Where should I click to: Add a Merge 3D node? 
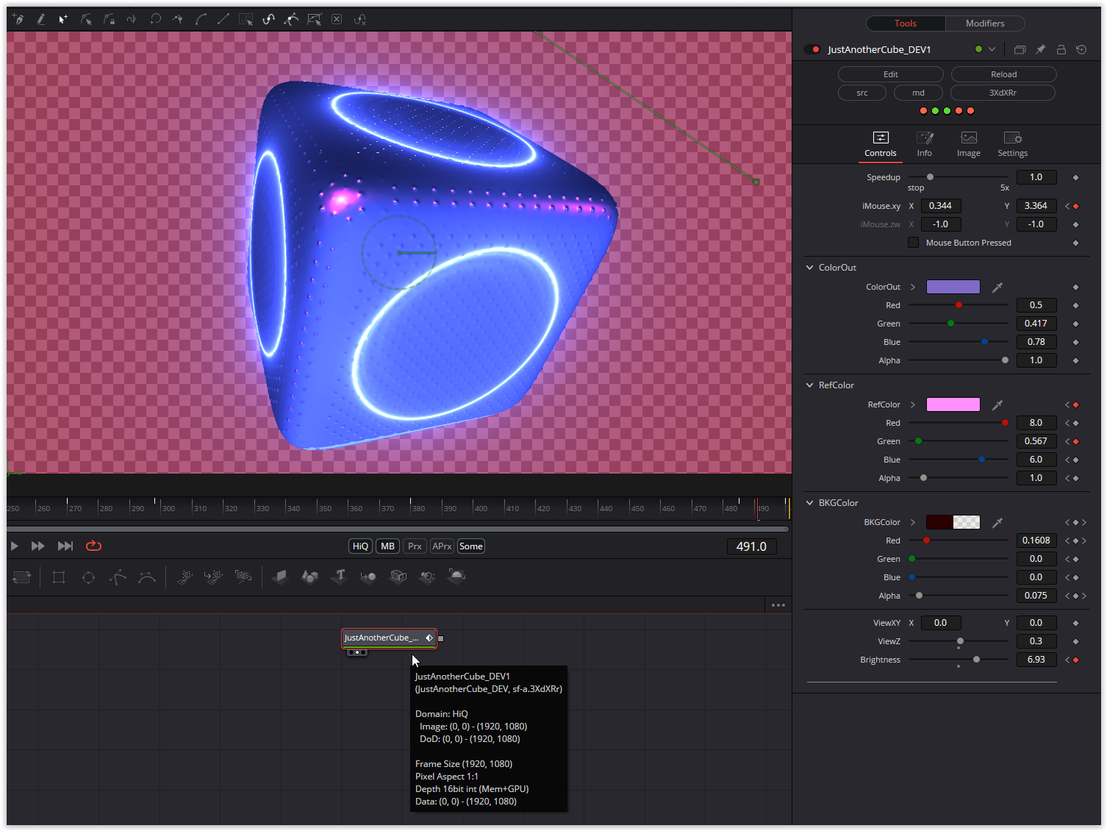coord(368,577)
